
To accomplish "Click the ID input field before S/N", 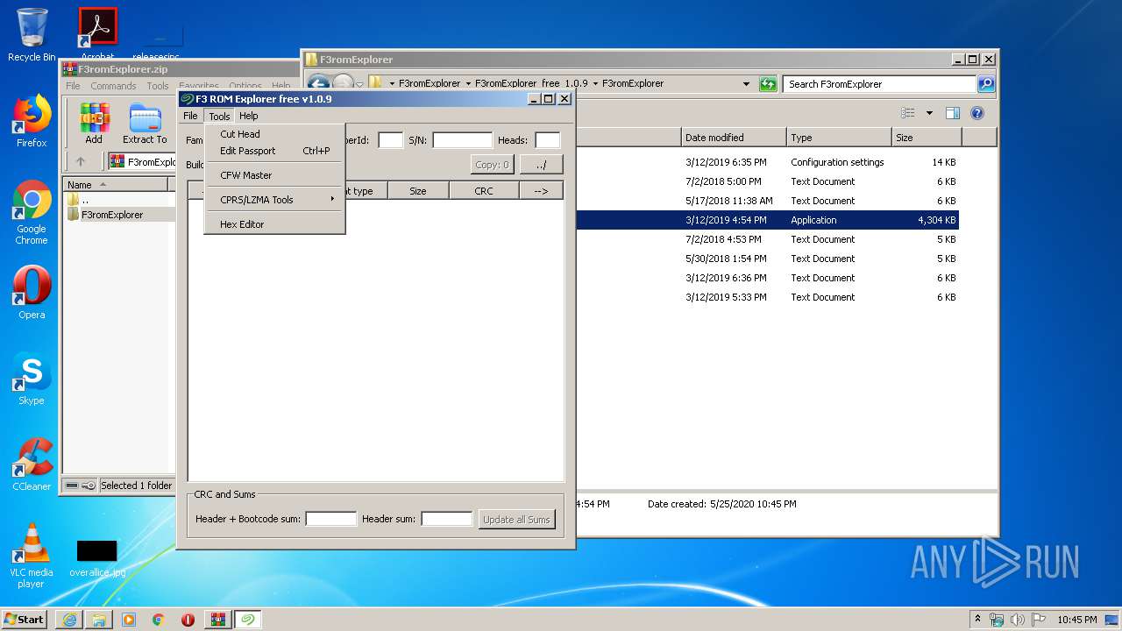I will click(x=391, y=140).
